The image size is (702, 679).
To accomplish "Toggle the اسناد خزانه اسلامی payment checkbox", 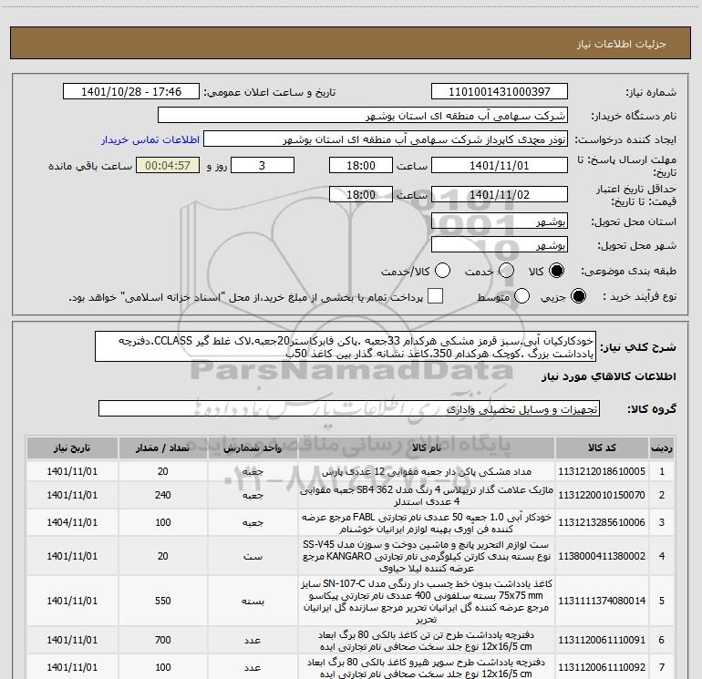I will point(435,296).
